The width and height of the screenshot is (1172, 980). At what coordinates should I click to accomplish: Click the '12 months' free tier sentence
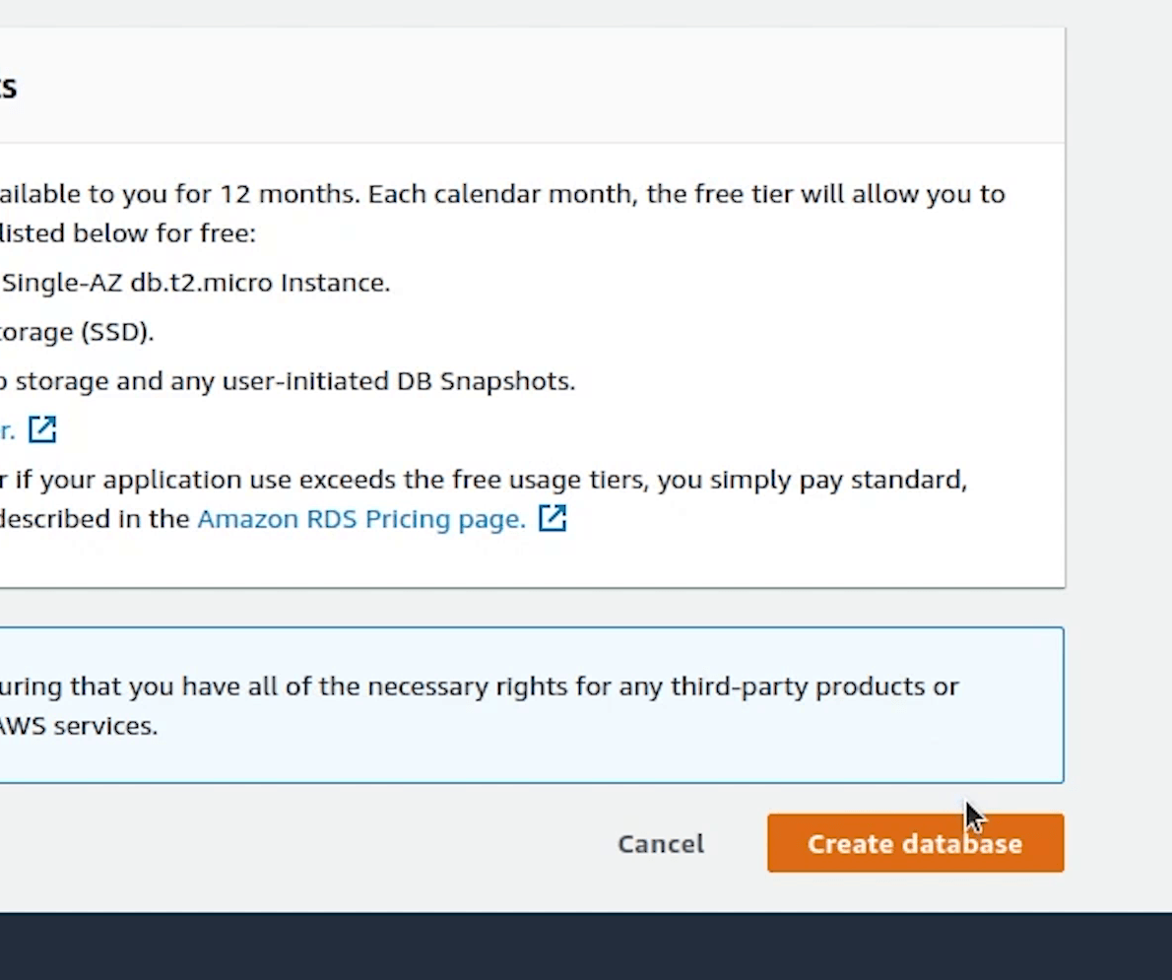click(x=492, y=194)
